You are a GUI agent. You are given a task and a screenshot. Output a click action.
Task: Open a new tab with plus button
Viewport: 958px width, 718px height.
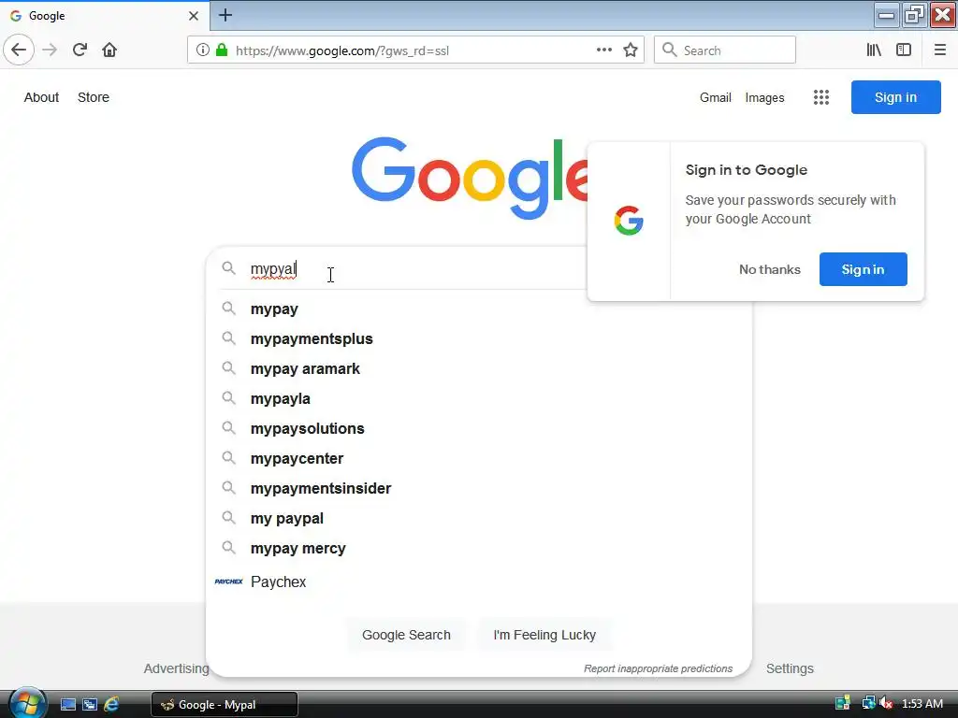click(225, 15)
